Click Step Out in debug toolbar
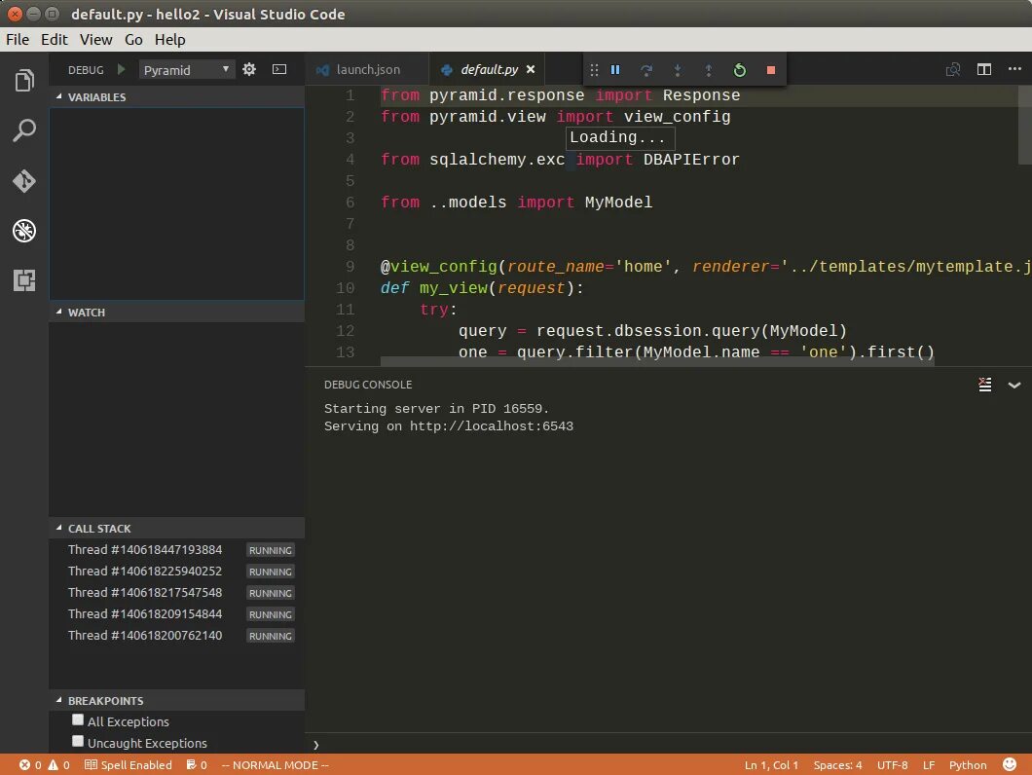The image size is (1032, 775). click(708, 70)
